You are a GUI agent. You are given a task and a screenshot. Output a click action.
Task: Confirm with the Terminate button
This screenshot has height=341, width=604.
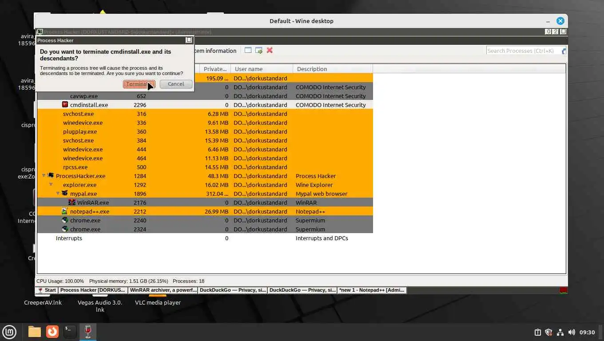139,84
